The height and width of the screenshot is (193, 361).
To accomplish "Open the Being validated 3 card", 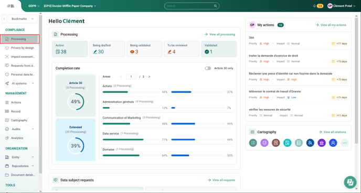I will click(144, 49).
